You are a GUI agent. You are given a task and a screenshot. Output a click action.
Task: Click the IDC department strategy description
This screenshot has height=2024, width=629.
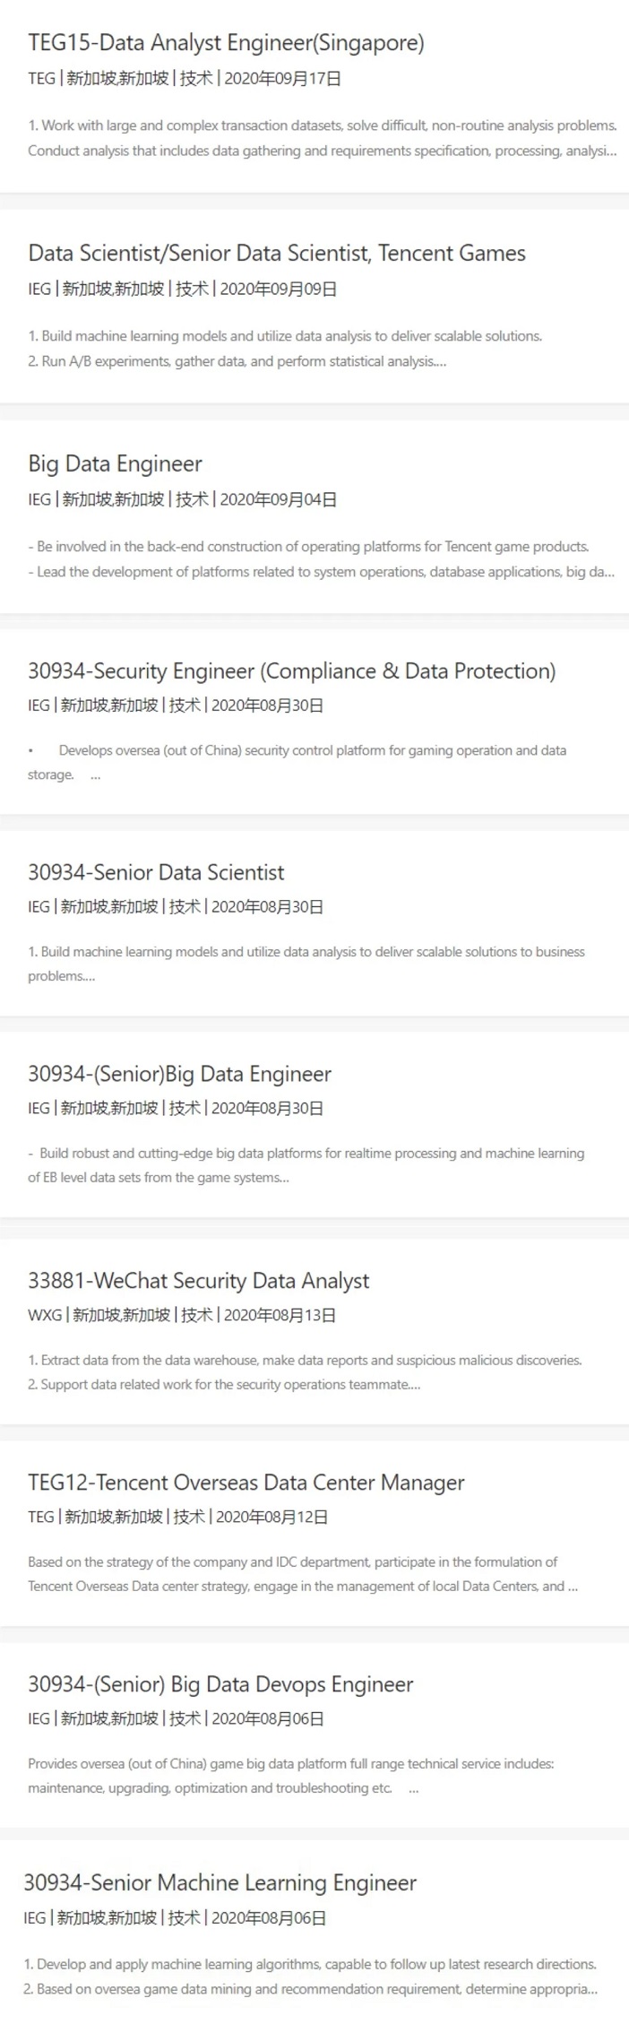click(x=303, y=1574)
